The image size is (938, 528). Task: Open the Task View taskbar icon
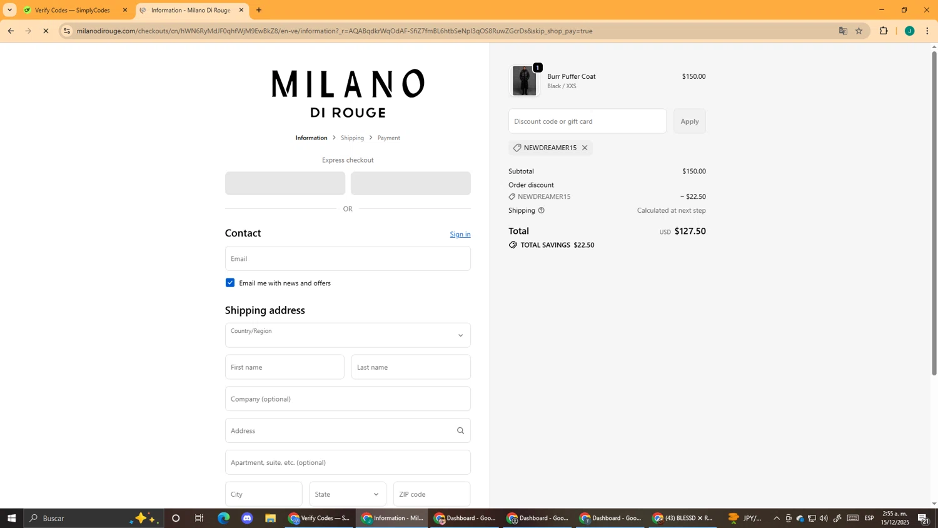point(199,518)
